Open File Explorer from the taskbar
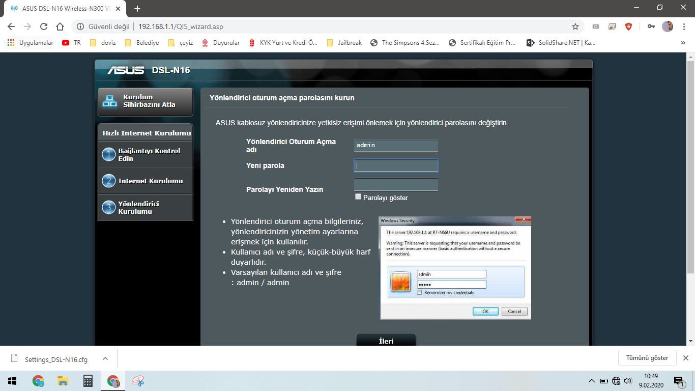The image size is (695, 391). click(63, 381)
